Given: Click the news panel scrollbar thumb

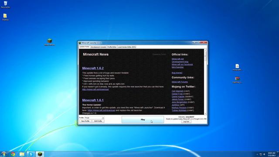Looking at the screenshot, I should point(205,56).
